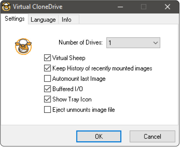Screen dimensions: 180x147
Task: Click the sheep logo in the Settings panel
Action: tap(23, 46)
